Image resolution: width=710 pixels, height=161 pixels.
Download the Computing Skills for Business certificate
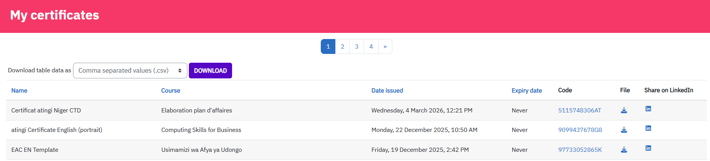624,130
